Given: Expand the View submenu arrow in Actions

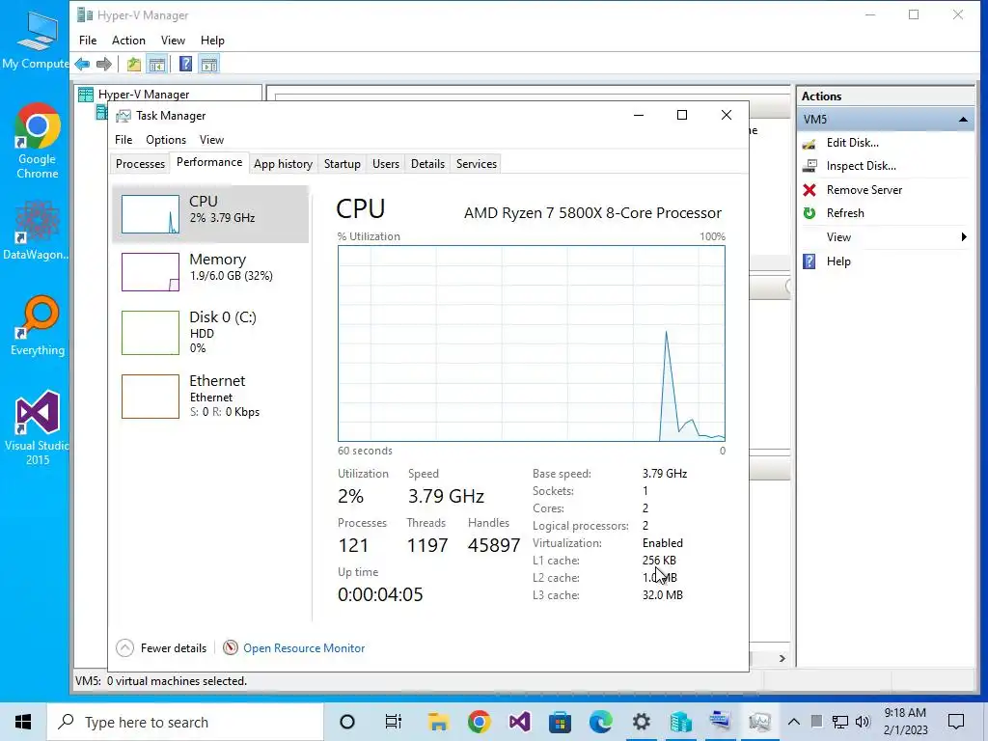Looking at the screenshot, I should click(x=964, y=237).
